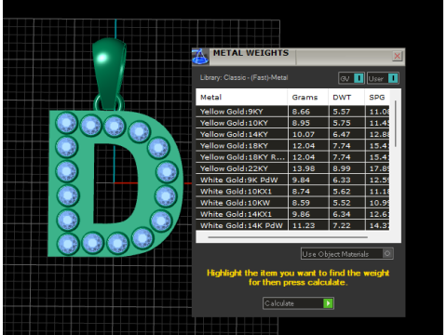Select the White Gold:9K PdW row
This screenshot has width=447, height=335.
coord(292,180)
